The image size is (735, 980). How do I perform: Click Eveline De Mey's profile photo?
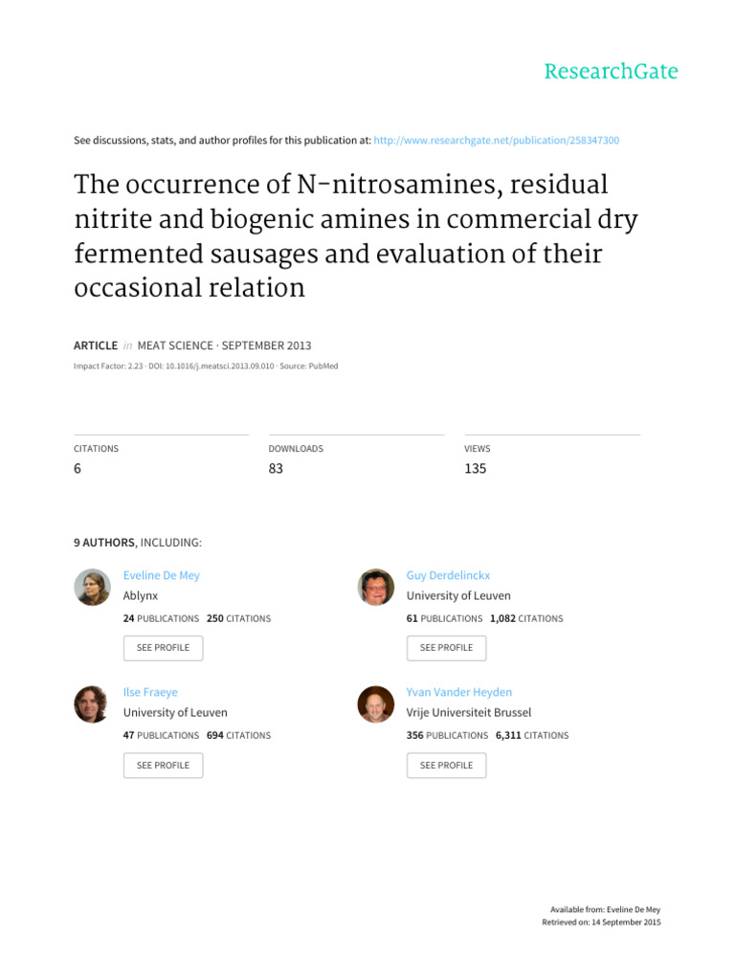point(93,587)
